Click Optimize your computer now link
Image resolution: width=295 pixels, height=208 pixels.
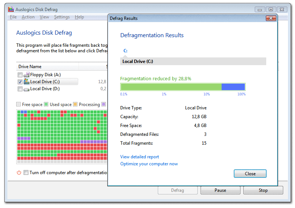pos(149,164)
